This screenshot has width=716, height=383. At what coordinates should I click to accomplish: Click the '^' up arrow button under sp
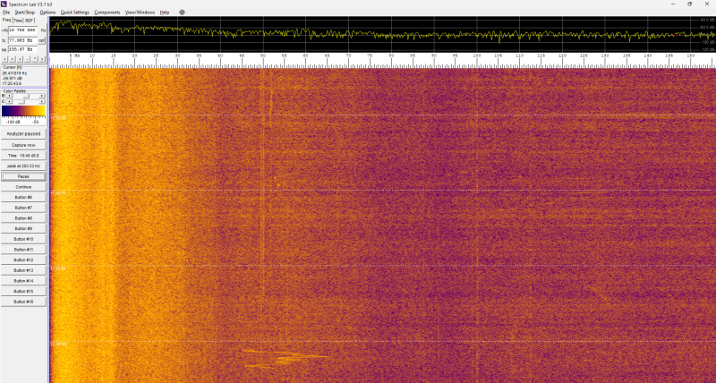[35, 59]
